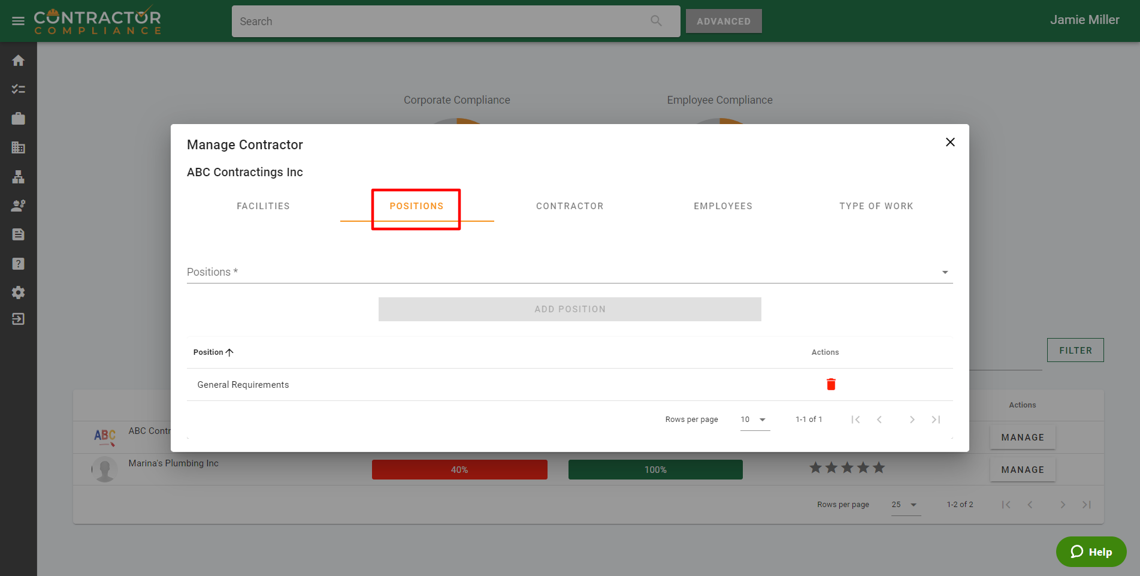Viewport: 1140px width, 576px height.
Task: Click the Filter button
Action: 1075,351
